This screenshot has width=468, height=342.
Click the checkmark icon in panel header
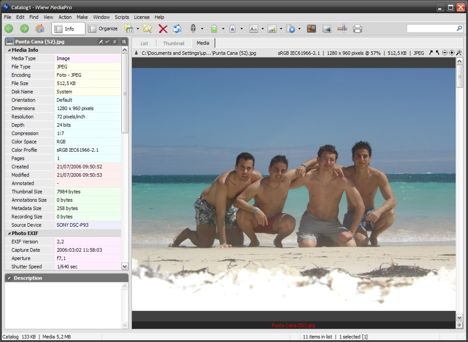tap(108, 41)
